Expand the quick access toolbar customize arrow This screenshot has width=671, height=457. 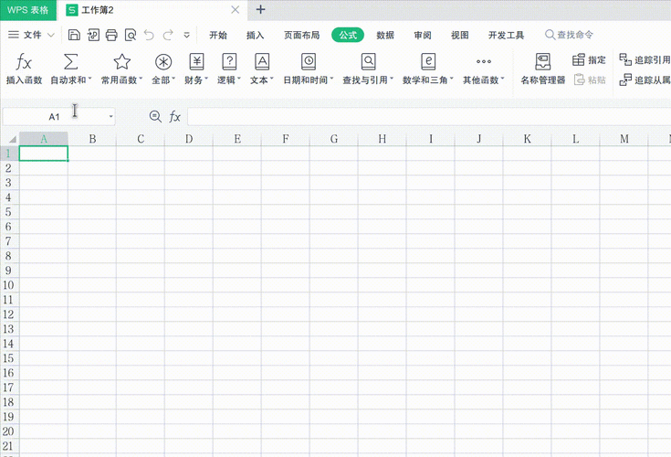tap(186, 35)
